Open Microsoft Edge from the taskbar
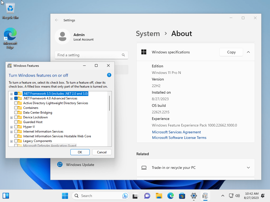Screen dimensions: 270x202 171,196
